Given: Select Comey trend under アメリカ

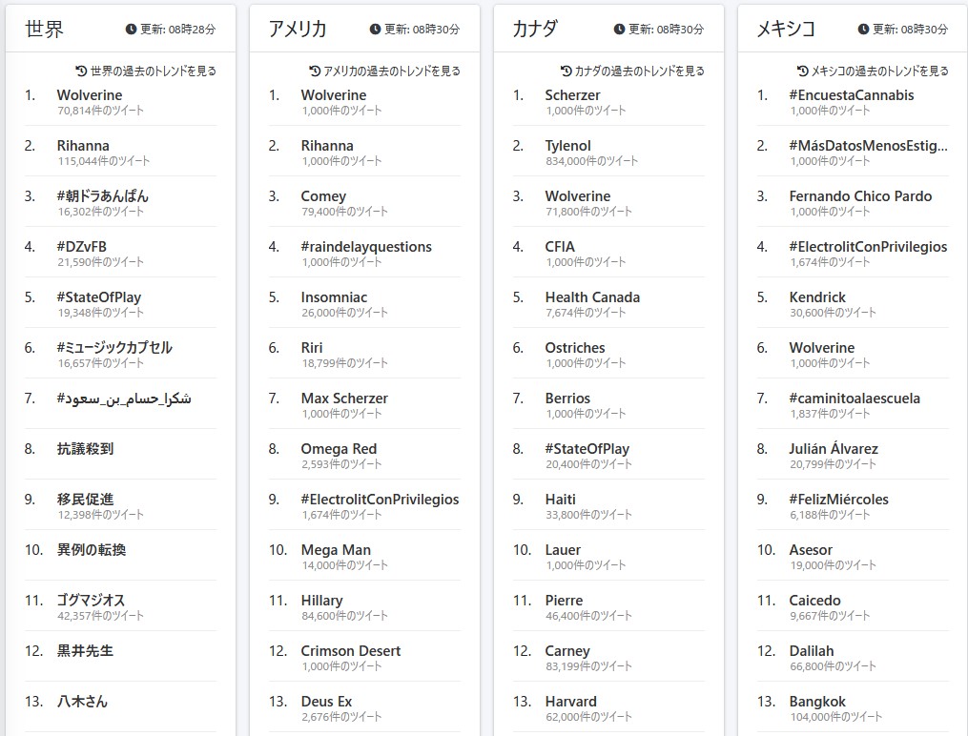Looking at the screenshot, I should coord(323,196).
